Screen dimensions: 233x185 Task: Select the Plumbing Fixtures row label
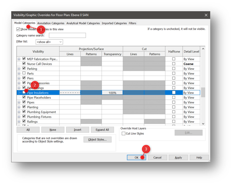(39, 117)
